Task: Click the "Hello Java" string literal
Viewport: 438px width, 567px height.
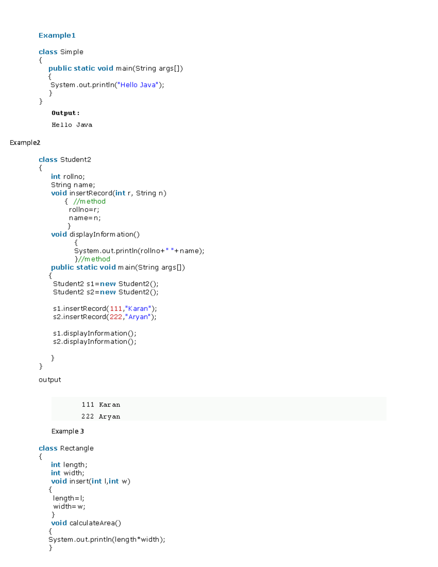Action: [138, 85]
